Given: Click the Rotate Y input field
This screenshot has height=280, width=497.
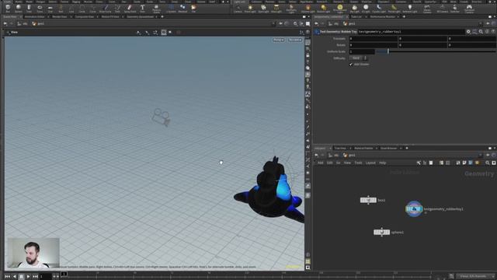Looking at the screenshot, I should point(422,45).
